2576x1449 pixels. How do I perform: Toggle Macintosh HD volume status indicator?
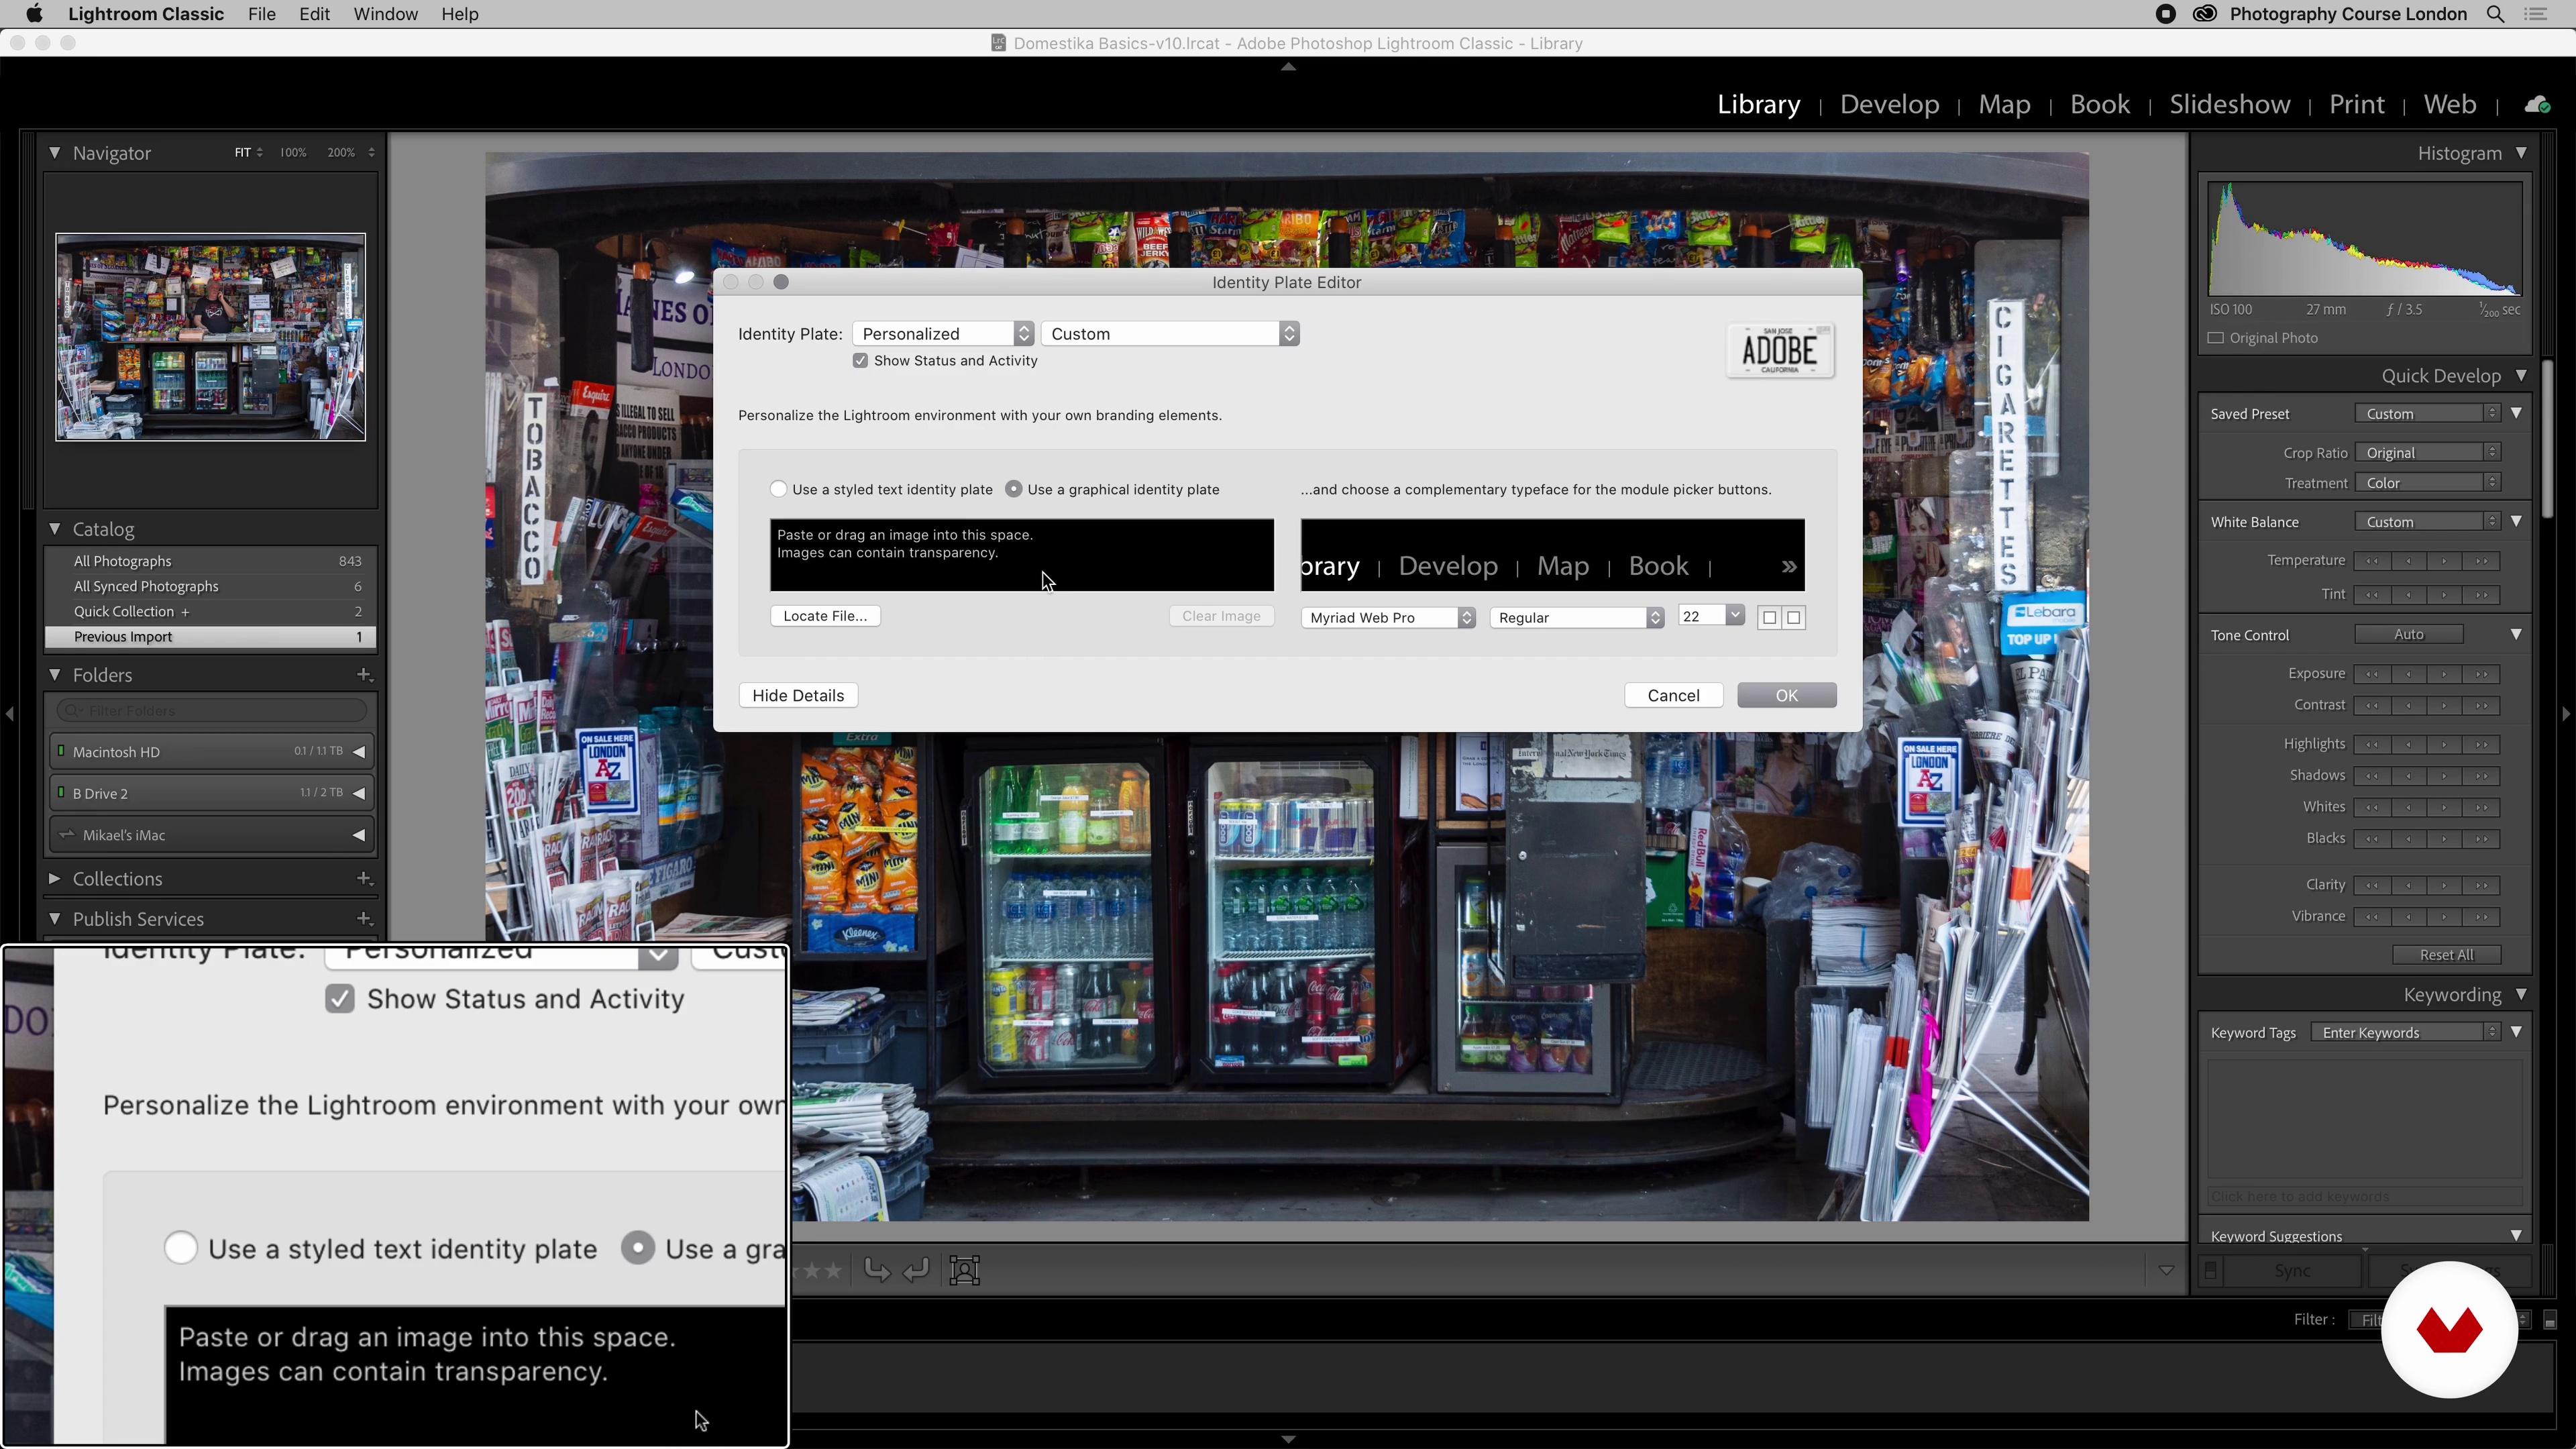click(x=61, y=751)
